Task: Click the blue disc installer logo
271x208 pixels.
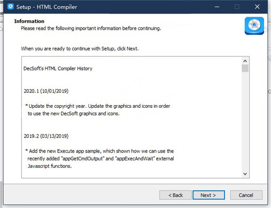Action: click(x=254, y=26)
